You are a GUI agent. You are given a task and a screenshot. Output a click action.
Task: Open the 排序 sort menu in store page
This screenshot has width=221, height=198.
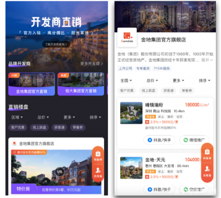coord(205,80)
